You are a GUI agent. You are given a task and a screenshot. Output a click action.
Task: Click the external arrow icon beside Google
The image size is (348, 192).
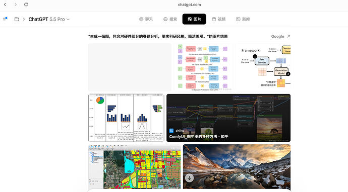tap(288, 36)
